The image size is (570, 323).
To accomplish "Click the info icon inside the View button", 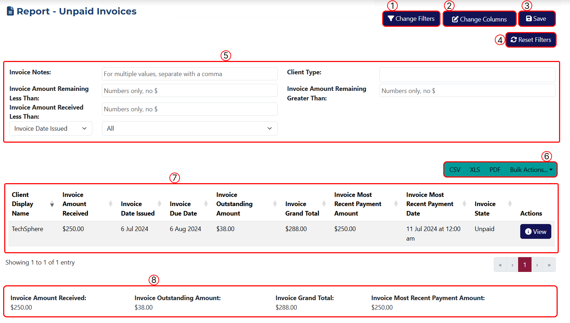I will coord(528,231).
